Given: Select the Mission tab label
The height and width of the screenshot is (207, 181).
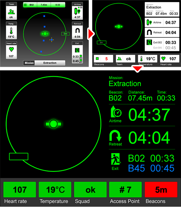Looking at the screenshot, I should (x=29, y=63).
